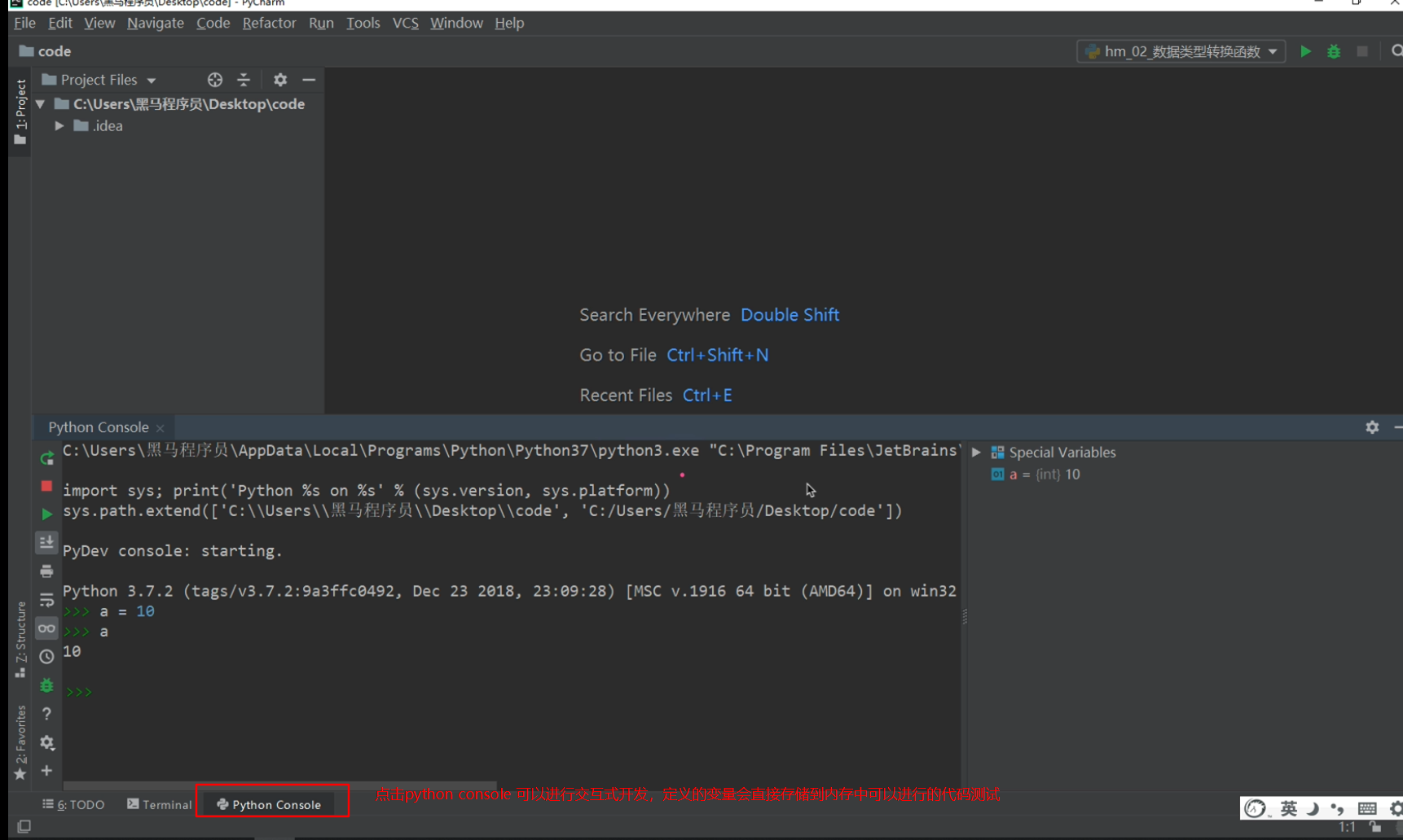
Task: Stop the Python console with red square
Action: pos(46,486)
